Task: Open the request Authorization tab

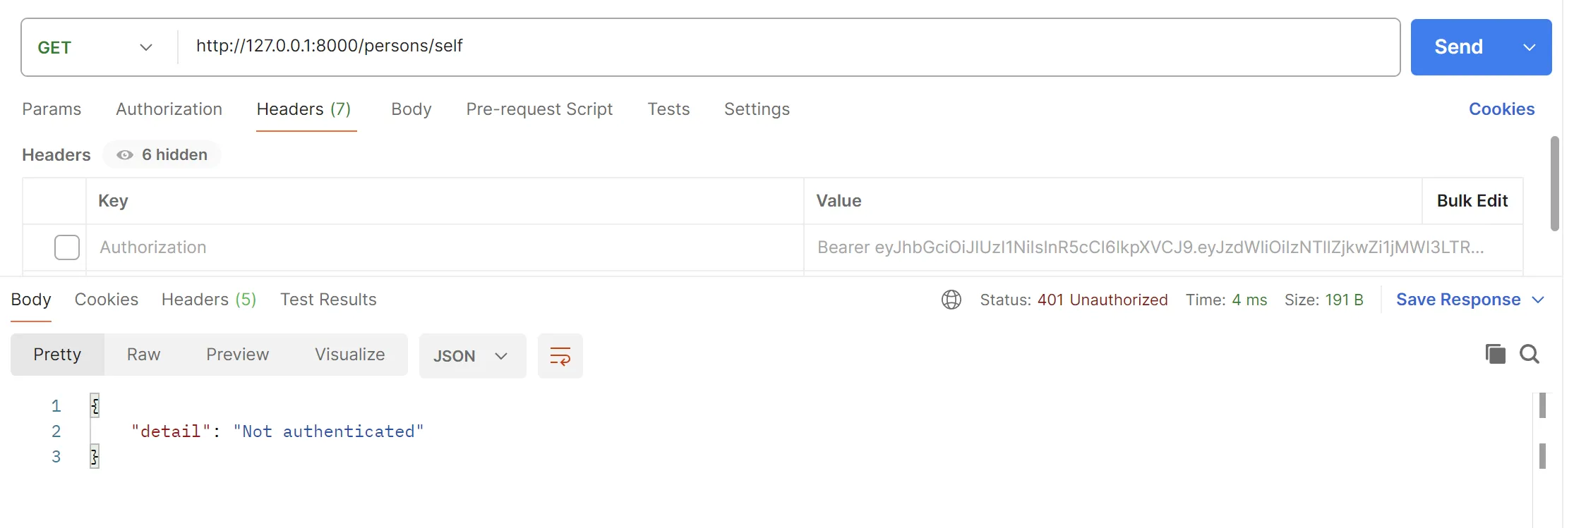Action: (x=169, y=109)
